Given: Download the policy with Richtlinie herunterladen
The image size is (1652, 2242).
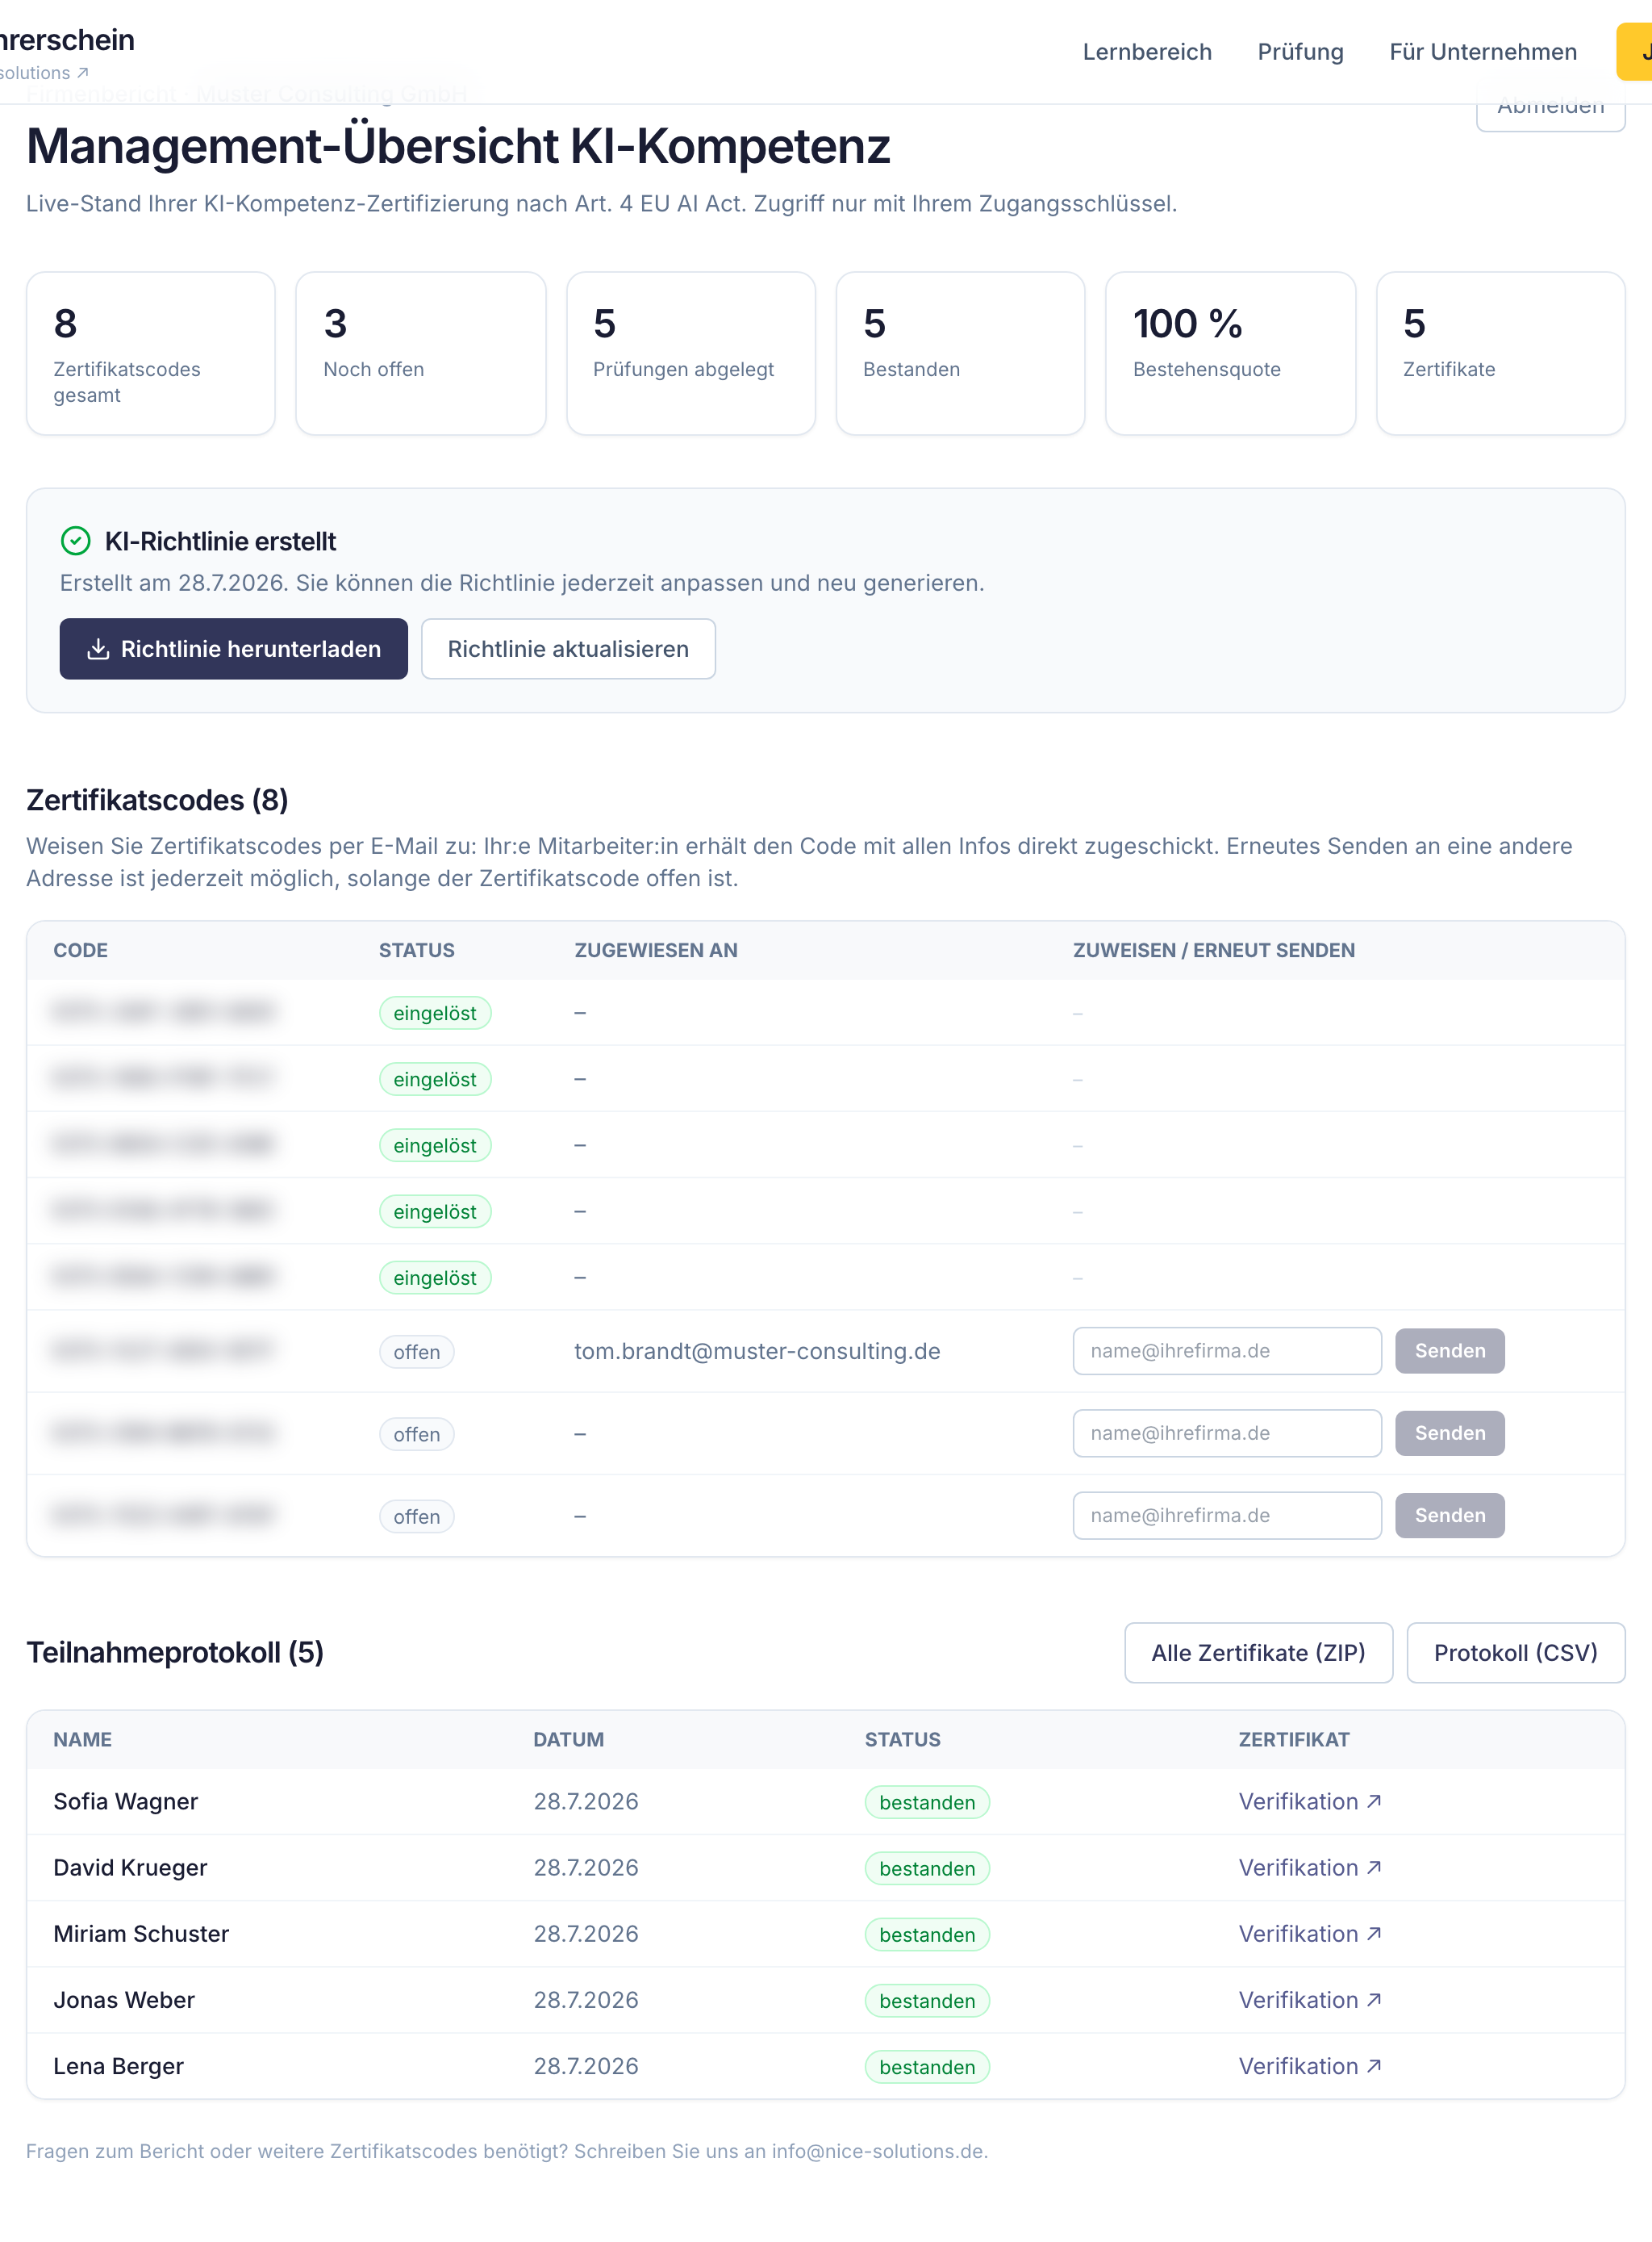Looking at the screenshot, I should 233,648.
